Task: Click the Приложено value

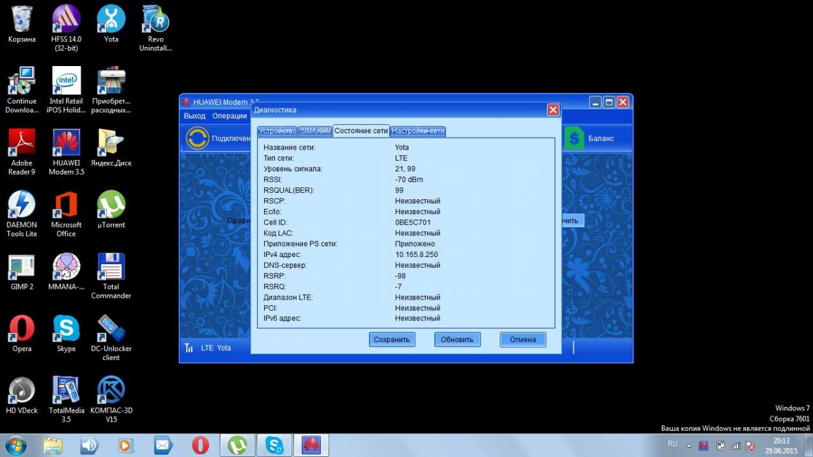Action: tap(415, 244)
